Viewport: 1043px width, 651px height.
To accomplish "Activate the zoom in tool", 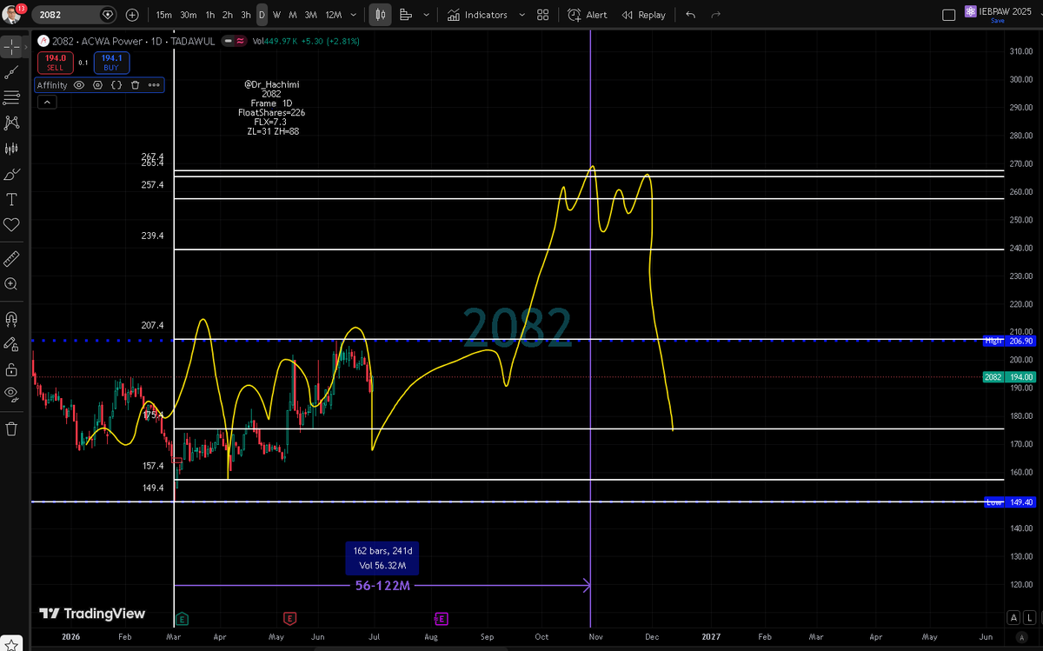I will pos(11,283).
